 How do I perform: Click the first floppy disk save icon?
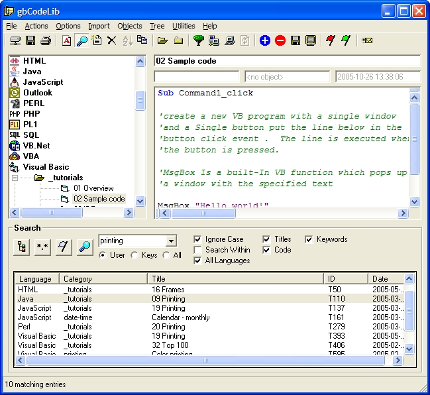coord(30,41)
